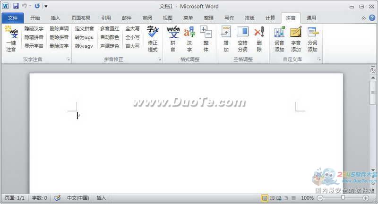Click the 汉字 format adjustment icon
Image resolution: width=378 pixels, height=204 pixels.
tap(189, 38)
